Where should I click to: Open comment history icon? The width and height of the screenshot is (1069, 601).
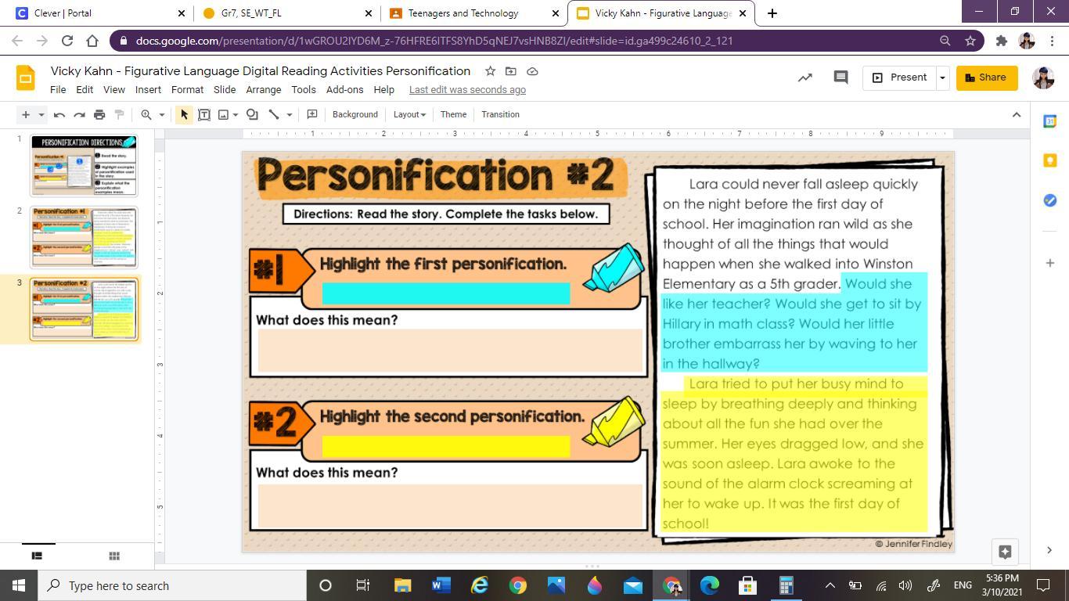point(840,77)
